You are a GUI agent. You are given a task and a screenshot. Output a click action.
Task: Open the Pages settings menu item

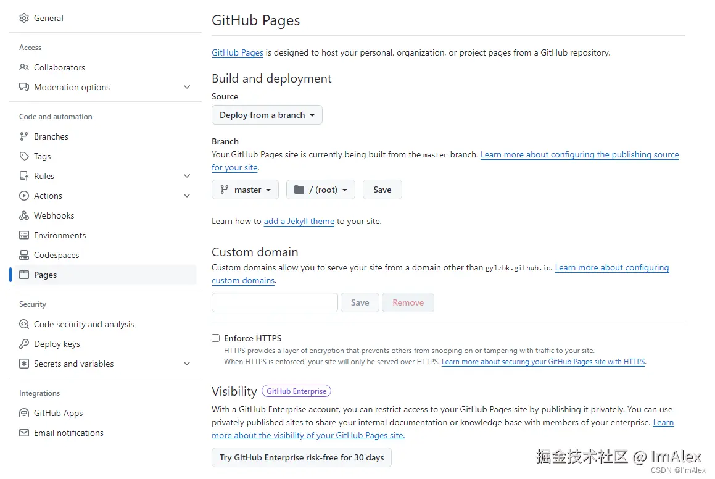pos(46,275)
